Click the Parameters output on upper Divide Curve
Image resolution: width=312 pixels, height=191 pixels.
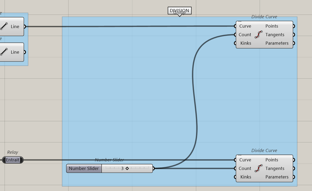click(277, 43)
